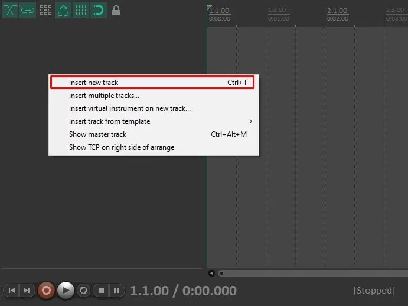Screen dimensions: 408x306
Task: Click the Stop transport button
Action: (101, 290)
